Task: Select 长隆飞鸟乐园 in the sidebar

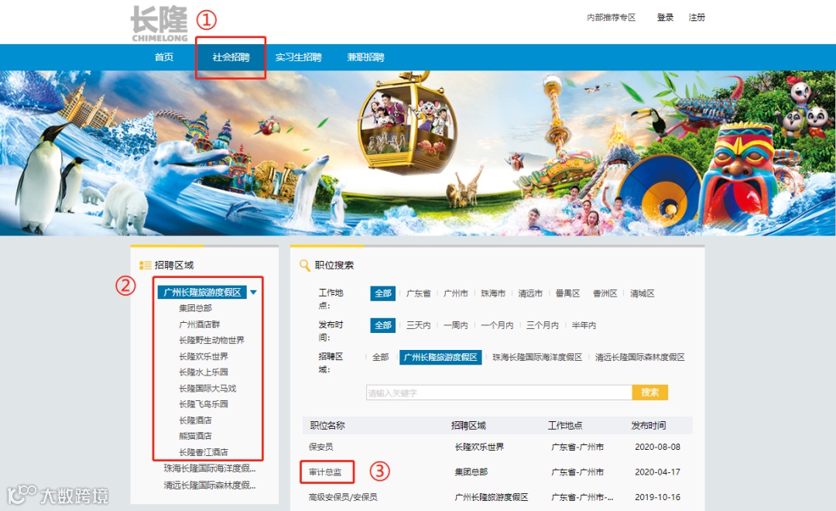Action: click(x=203, y=404)
